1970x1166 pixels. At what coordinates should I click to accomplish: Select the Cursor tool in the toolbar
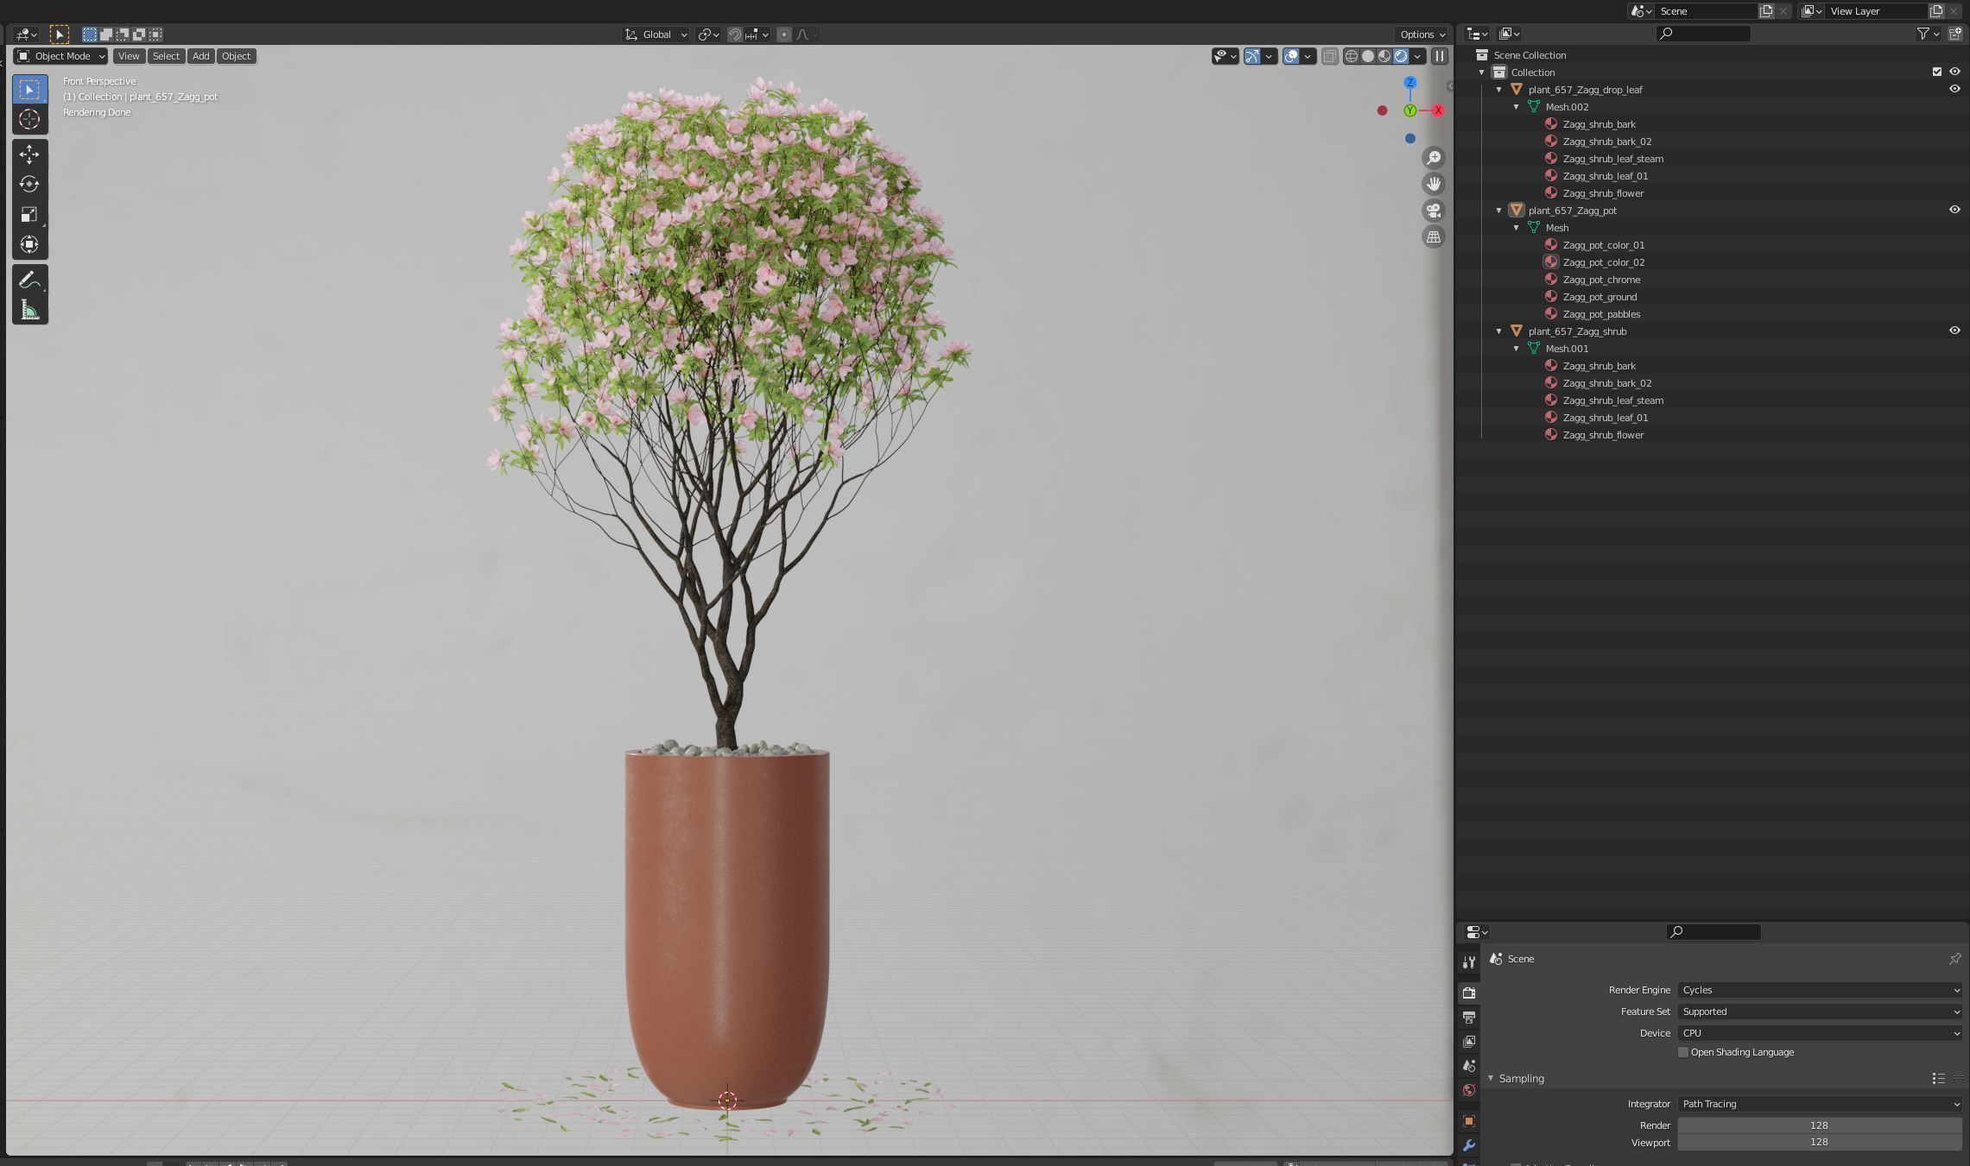click(29, 119)
